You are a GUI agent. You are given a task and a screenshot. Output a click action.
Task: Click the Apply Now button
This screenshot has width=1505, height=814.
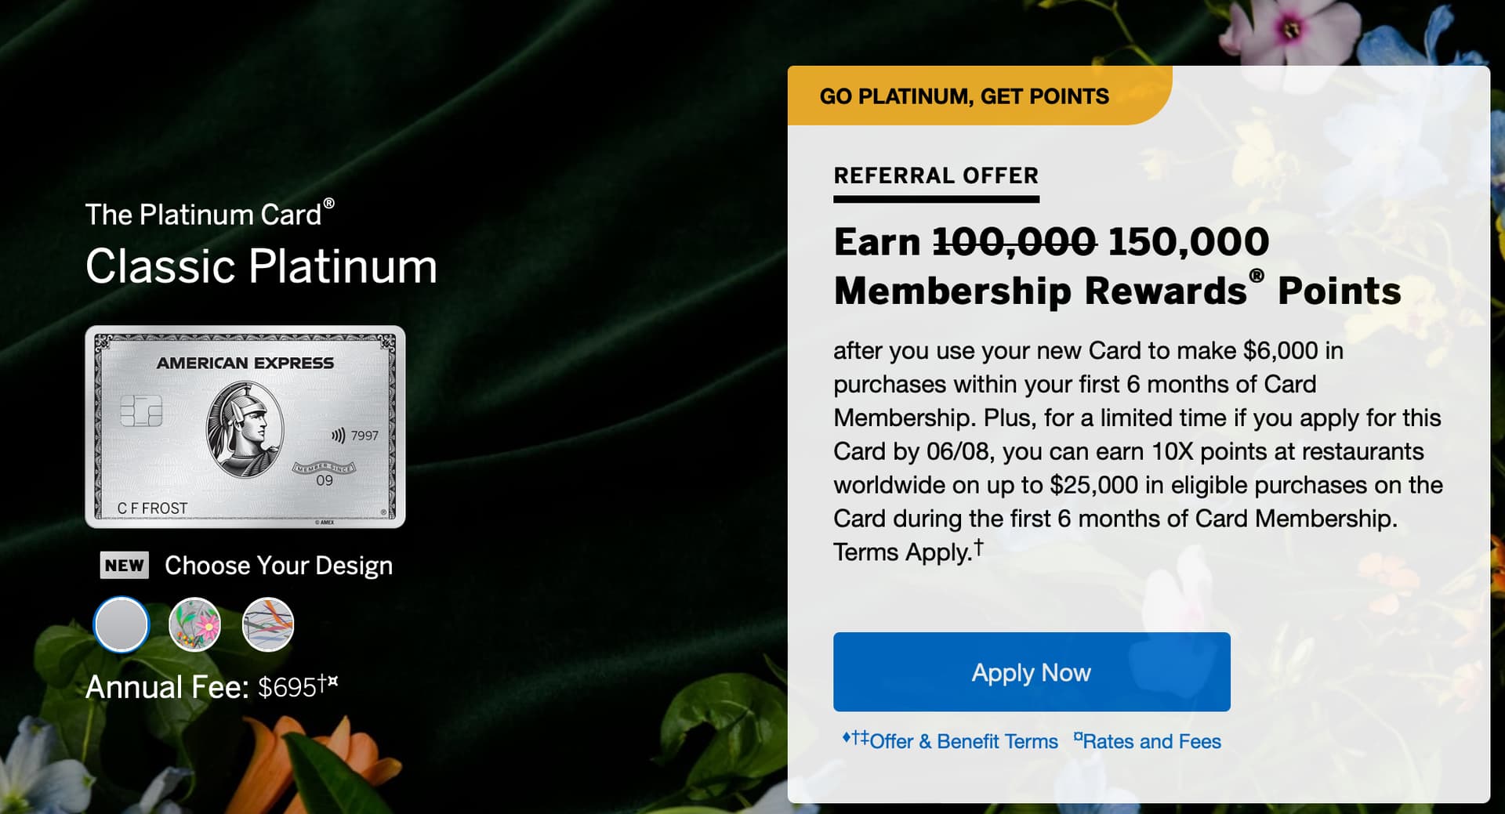[x=1032, y=672]
